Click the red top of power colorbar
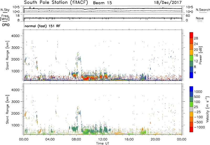Image resolution: width=210 pixels, height=145 pixels. (191, 35)
